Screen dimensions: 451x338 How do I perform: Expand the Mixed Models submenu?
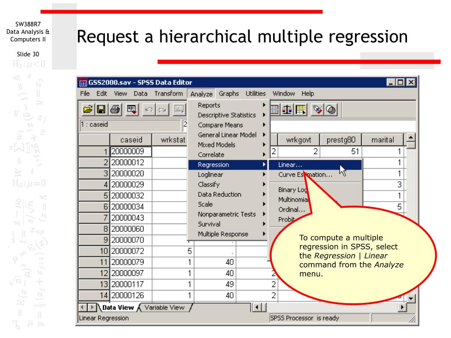[x=229, y=145]
